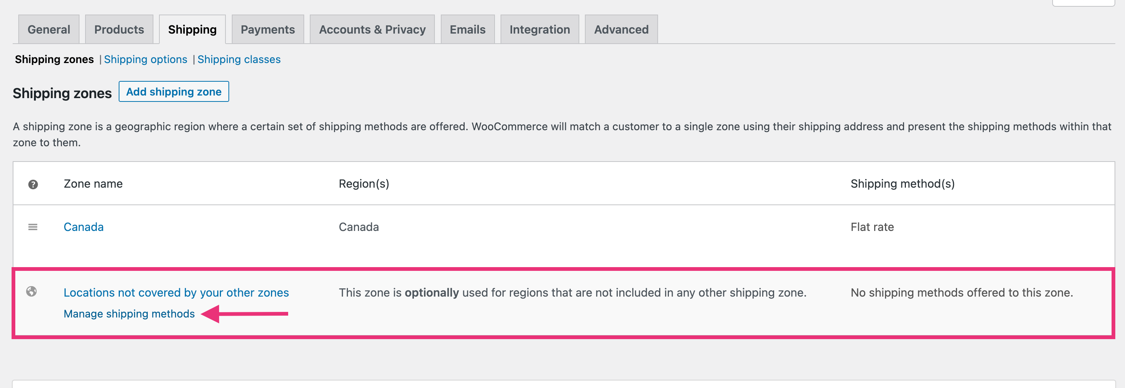Click the globe icon for uncovered locations
Screen dimensions: 1125x388
tap(31, 291)
